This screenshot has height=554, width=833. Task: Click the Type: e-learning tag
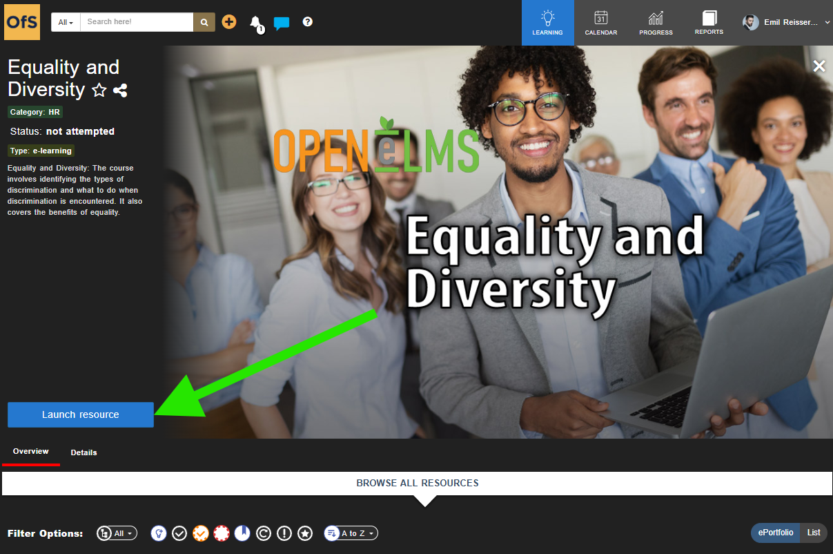point(41,151)
